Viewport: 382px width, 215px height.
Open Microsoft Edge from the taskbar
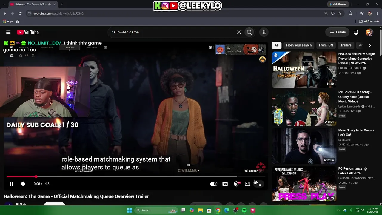227,210
